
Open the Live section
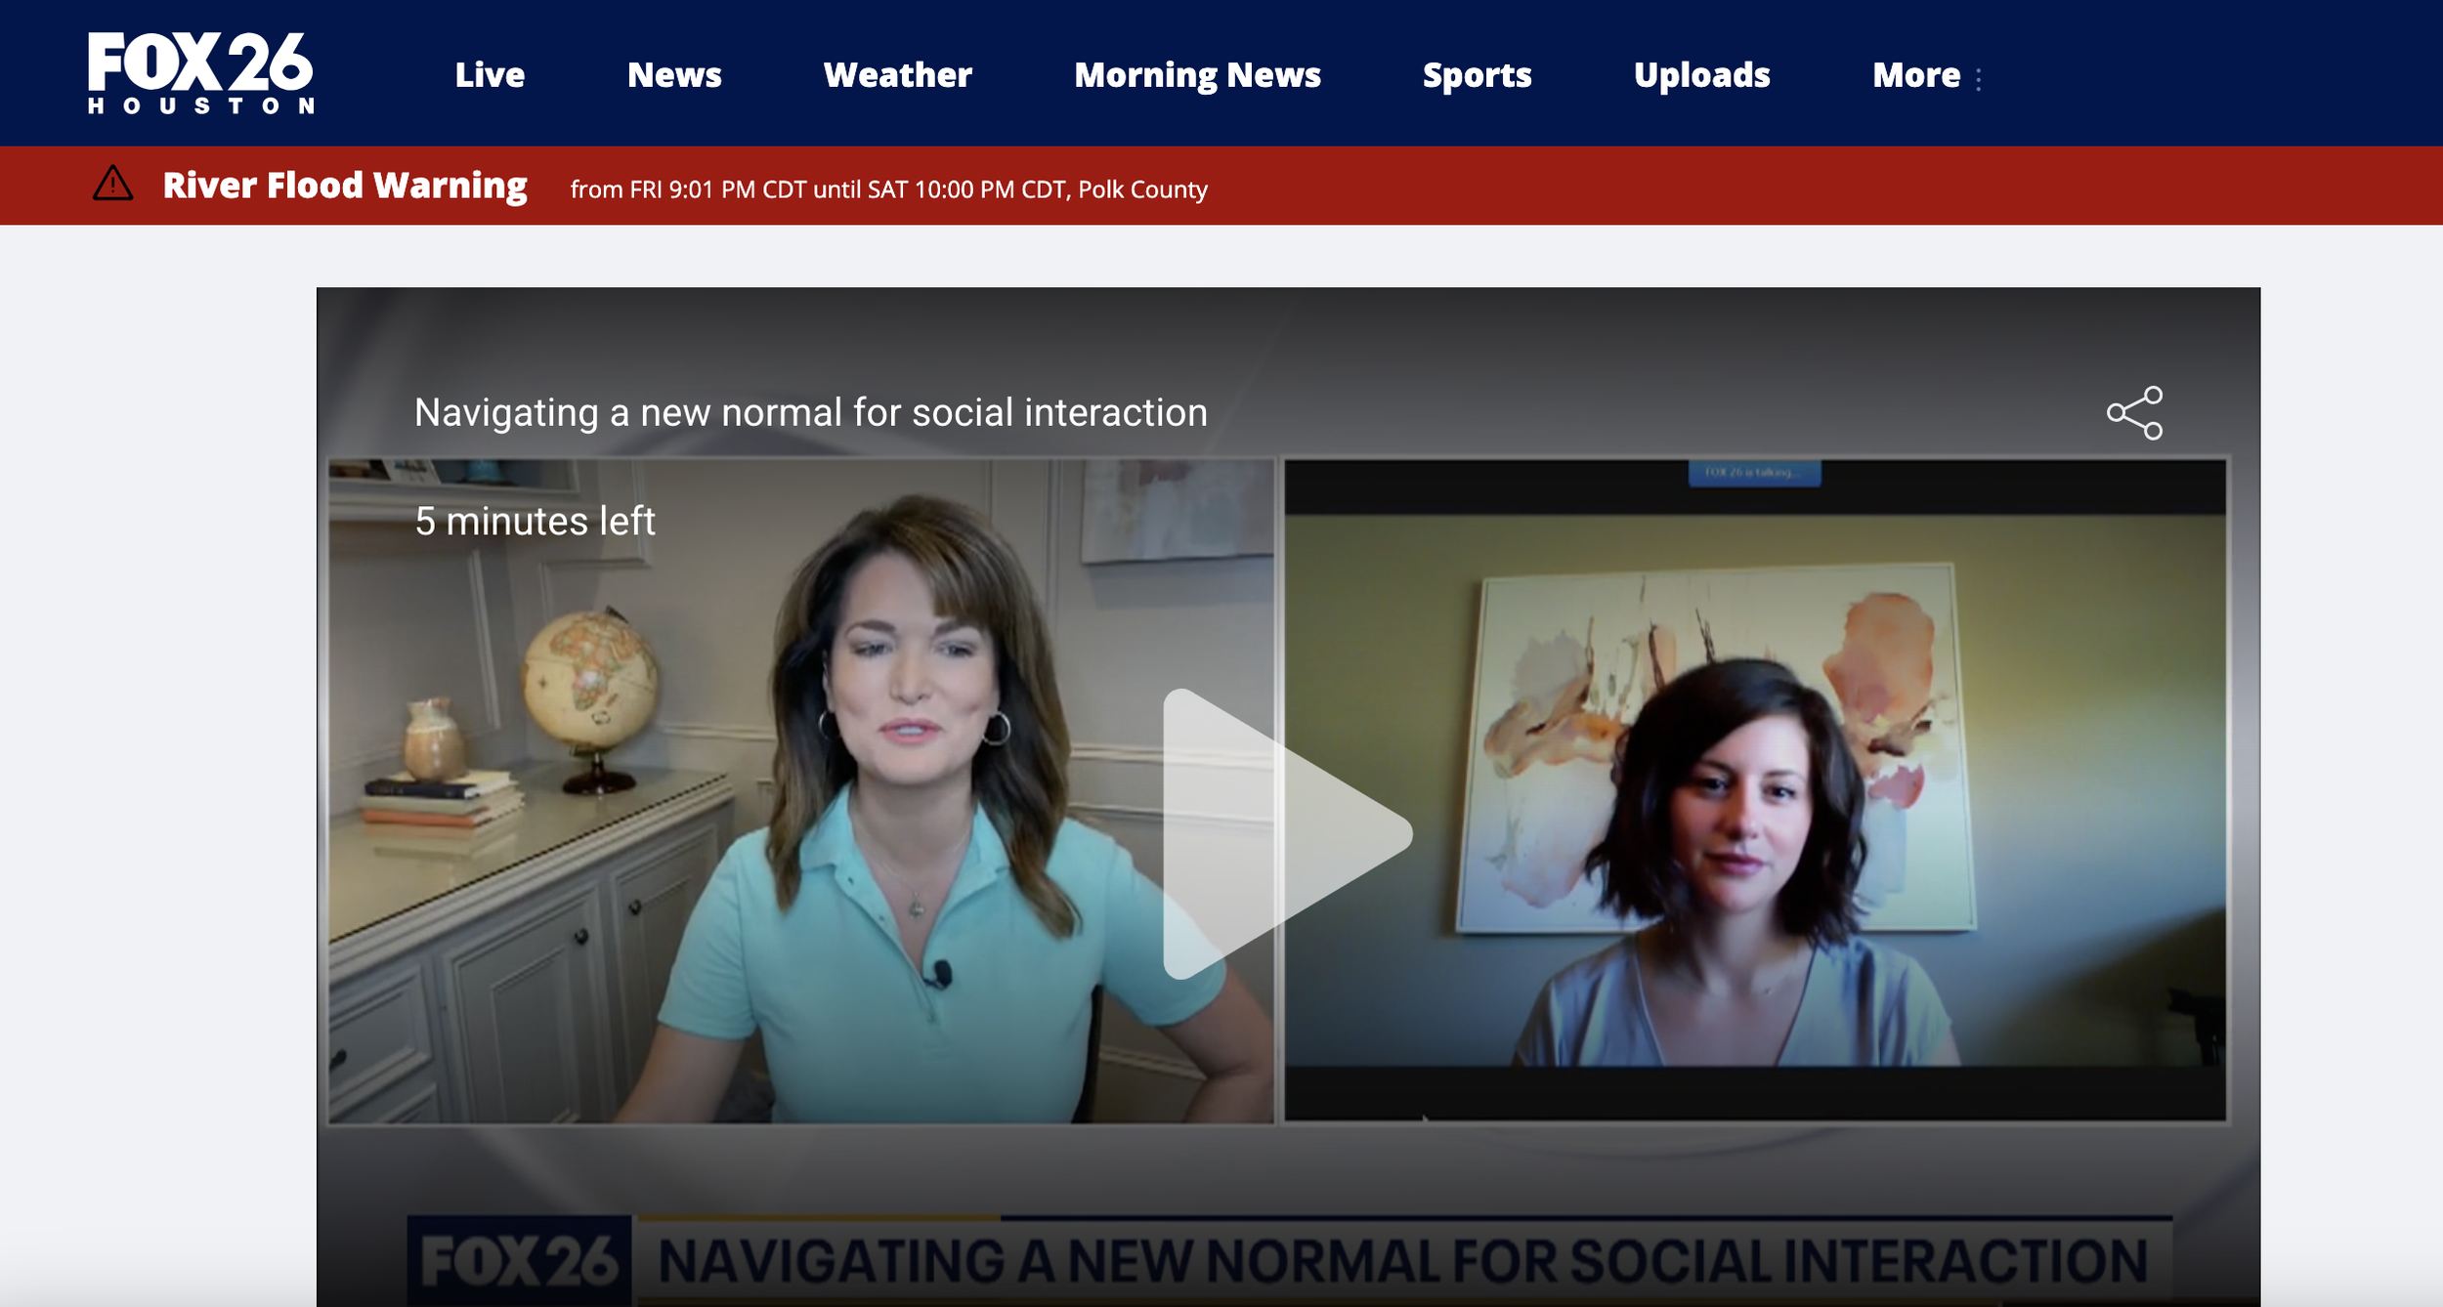tap(490, 75)
